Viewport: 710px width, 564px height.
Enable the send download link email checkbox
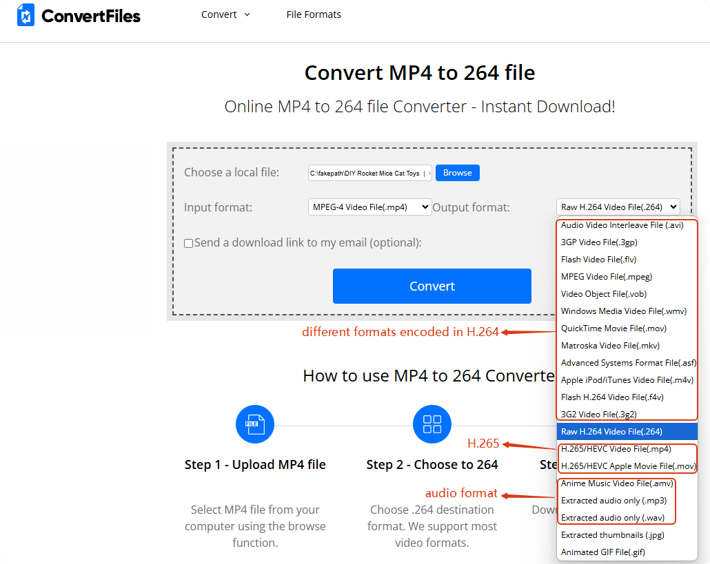[x=188, y=243]
